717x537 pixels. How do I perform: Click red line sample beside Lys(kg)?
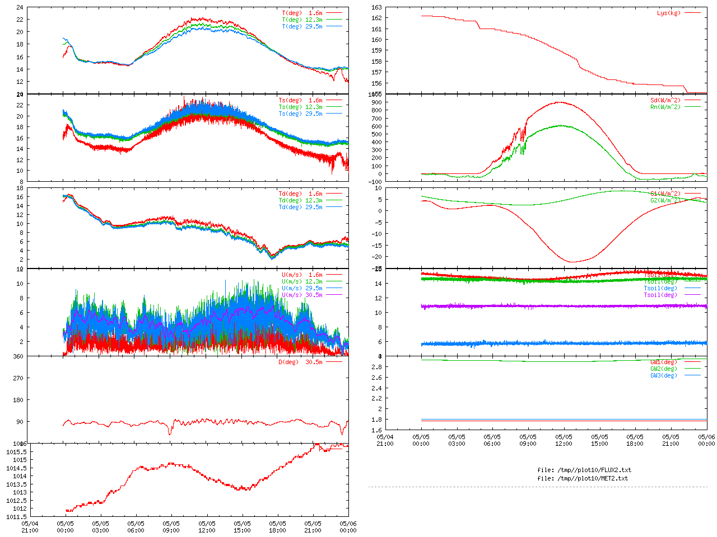tap(692, 13)
